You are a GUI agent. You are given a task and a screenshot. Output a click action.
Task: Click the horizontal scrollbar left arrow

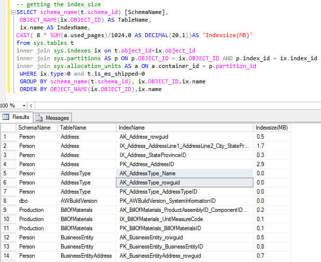pos(31,105)
